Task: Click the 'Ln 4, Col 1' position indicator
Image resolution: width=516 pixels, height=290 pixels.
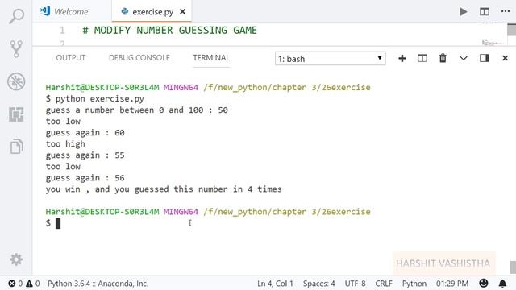Action: click(275, 284)
